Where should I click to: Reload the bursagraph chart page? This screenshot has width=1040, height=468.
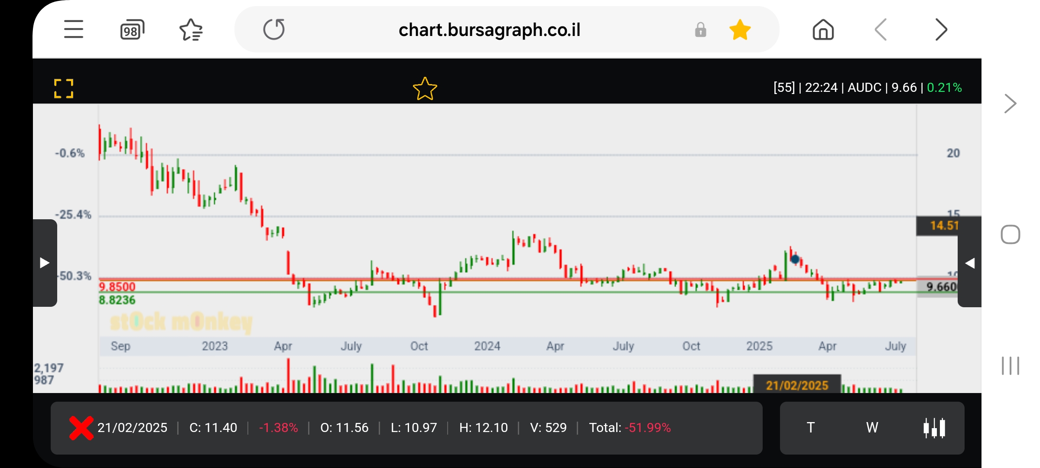point(274,29)
